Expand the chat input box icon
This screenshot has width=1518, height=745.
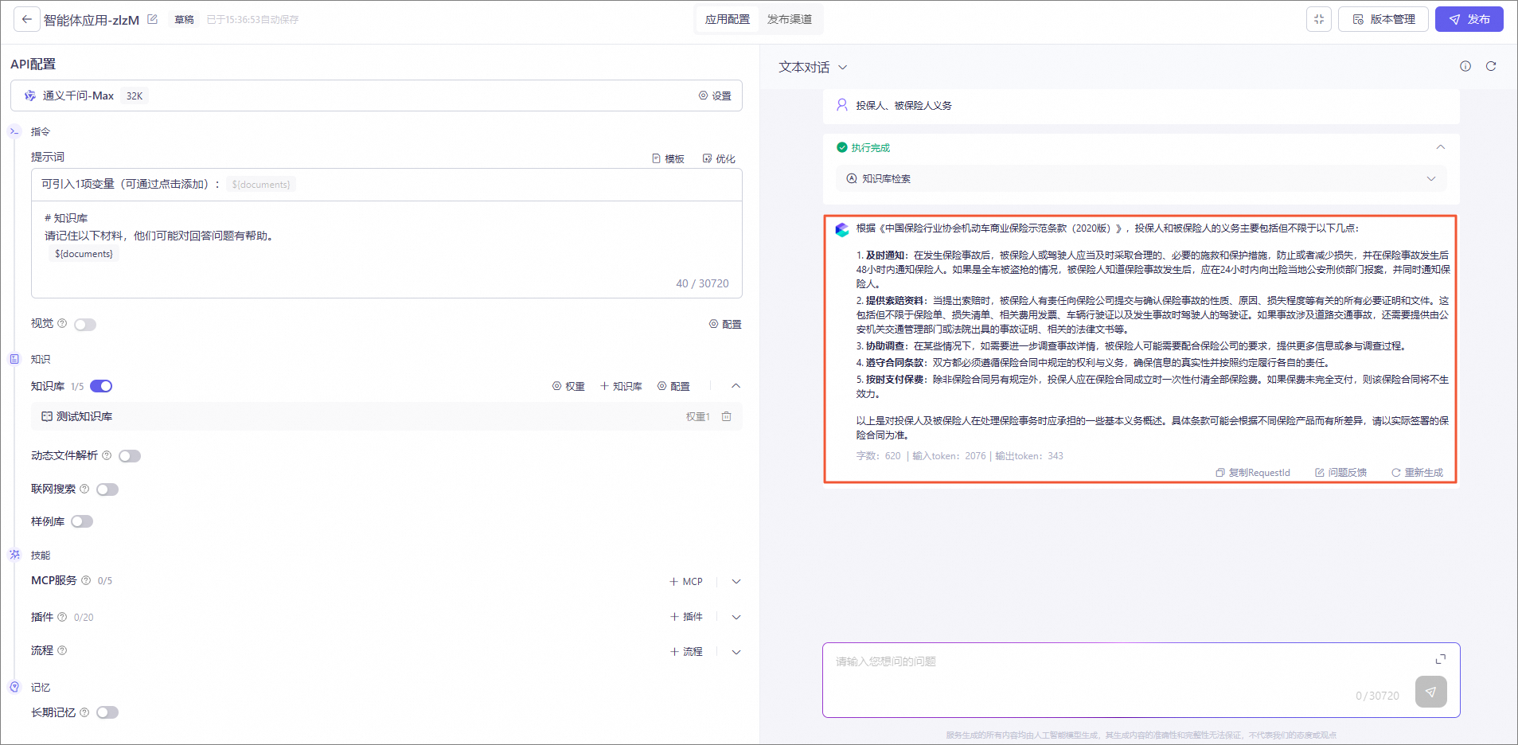(1441, 659)
